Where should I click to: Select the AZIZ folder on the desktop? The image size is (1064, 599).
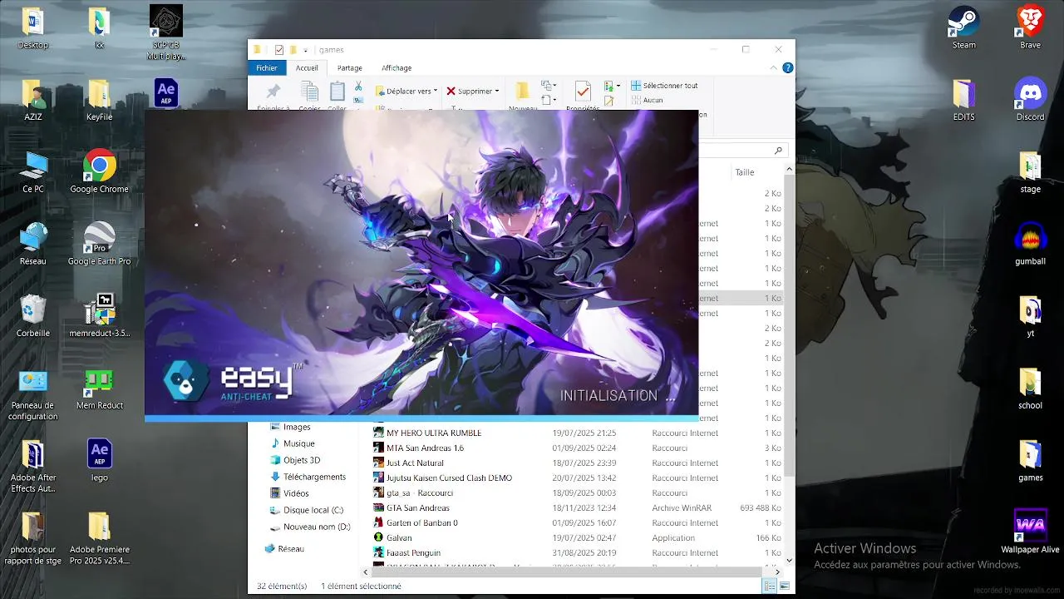coord(33,100)
